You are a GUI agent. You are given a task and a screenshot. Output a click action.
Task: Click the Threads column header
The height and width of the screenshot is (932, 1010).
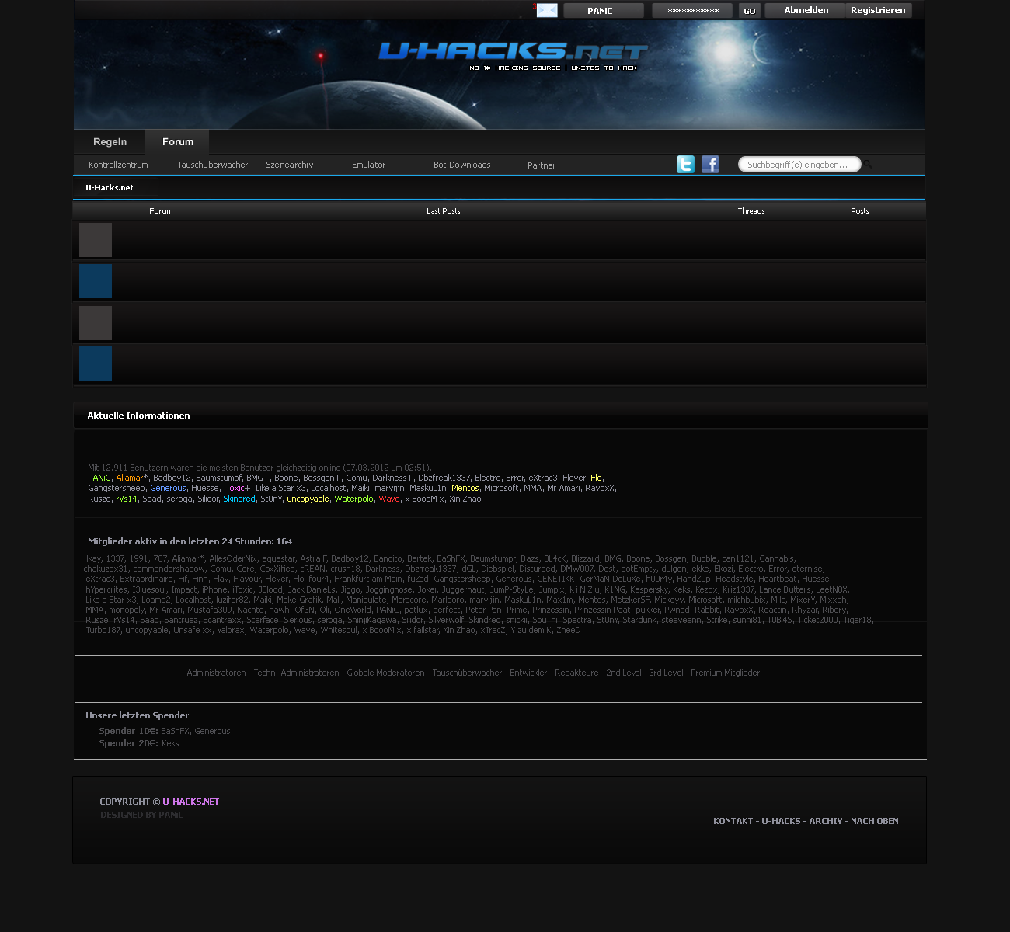(751, 210)
